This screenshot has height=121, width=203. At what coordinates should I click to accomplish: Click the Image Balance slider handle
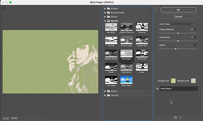(x=178, y=33)
